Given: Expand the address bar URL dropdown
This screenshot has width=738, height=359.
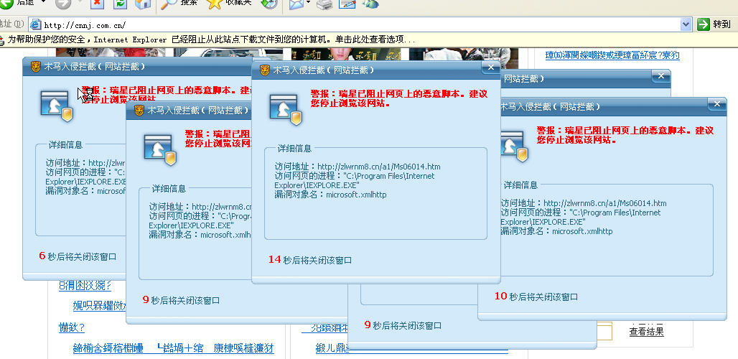Looking at the screenshot, I should coord(686,24).
